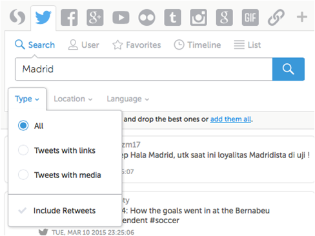Click the blue search magnifier button
315x236 pixels.
[x=289, y=69]
